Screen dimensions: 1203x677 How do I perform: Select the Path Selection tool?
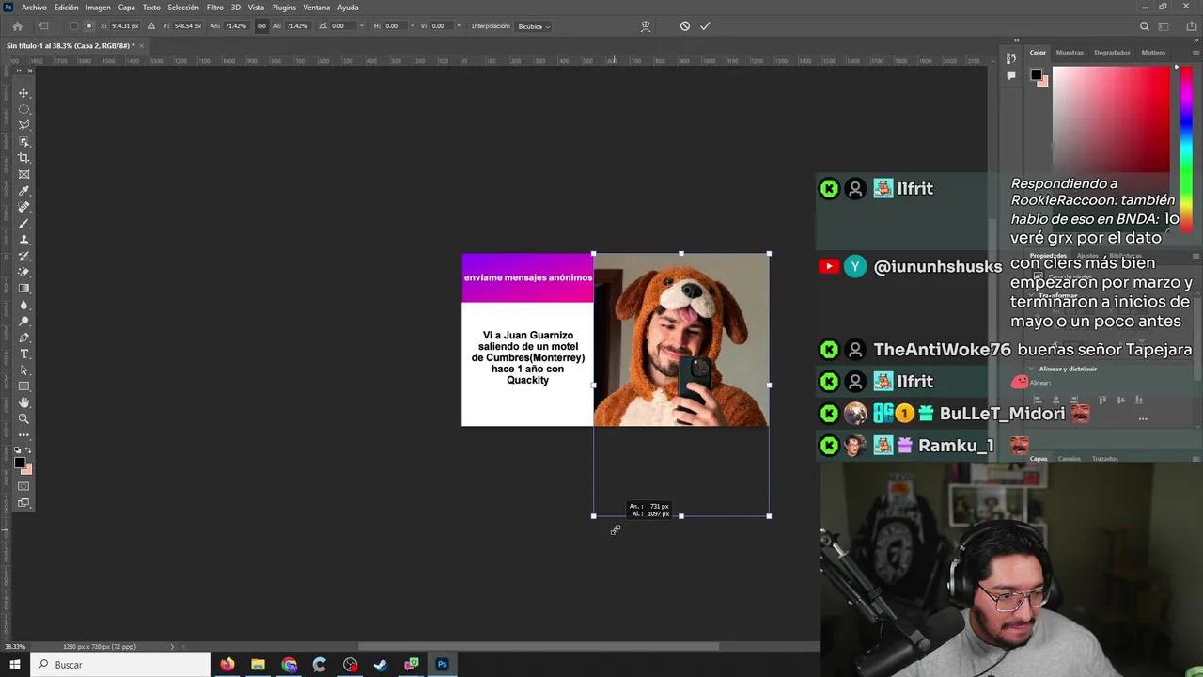point(24,370)
